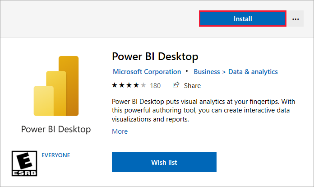Open the 180 ratings count

[x=155, y=85]
